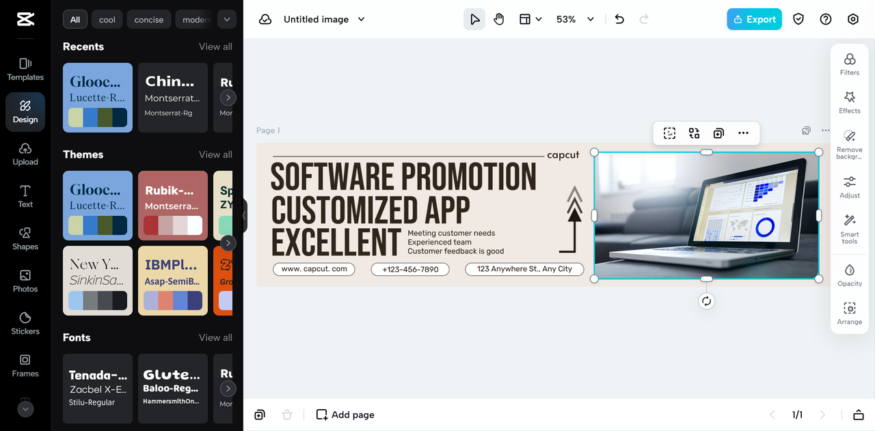
Task: Apply the Glooc Lucette recent design card
Action: (98, 98)
